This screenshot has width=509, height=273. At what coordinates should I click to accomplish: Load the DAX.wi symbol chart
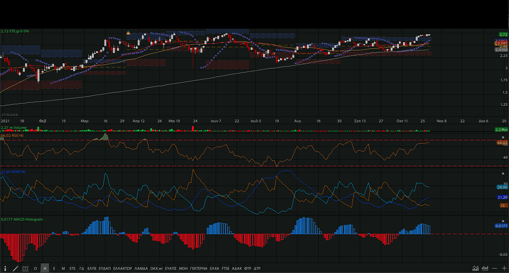[157, 268]
